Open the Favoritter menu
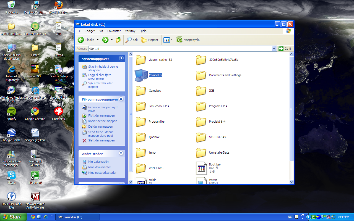 click(x=114, y=31)
